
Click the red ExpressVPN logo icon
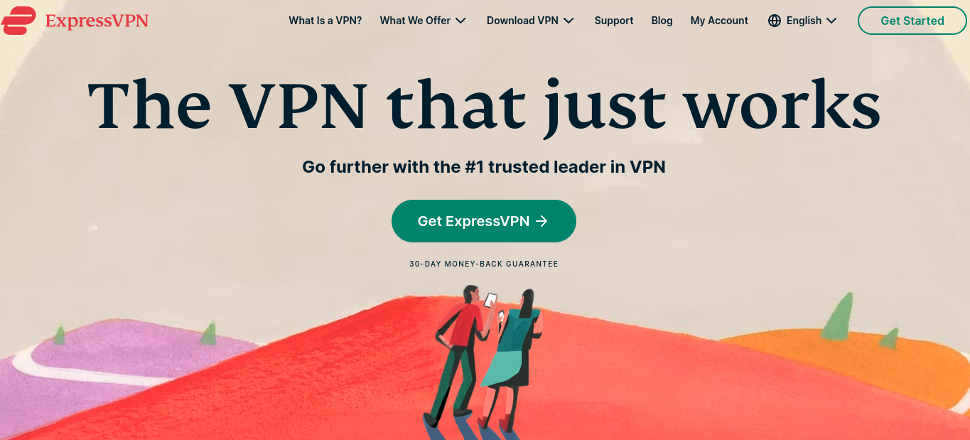(18, 21)
